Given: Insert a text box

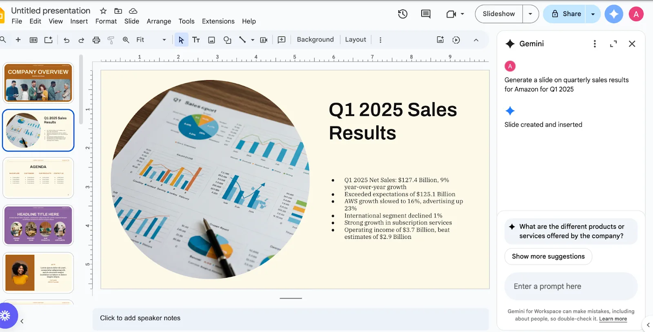Looking at the screenshot, I should 196,40.
